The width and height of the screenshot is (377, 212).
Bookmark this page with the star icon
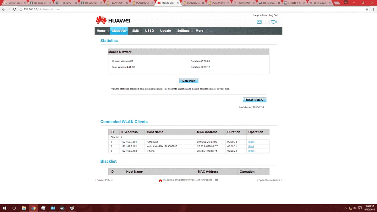click(367, 9)
